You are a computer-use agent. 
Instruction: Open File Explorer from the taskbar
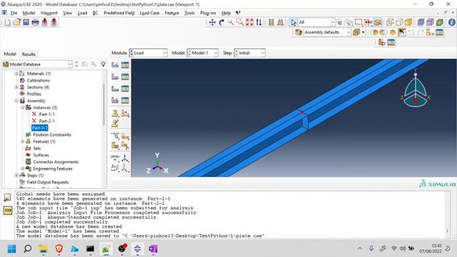[x=43, y=249]
